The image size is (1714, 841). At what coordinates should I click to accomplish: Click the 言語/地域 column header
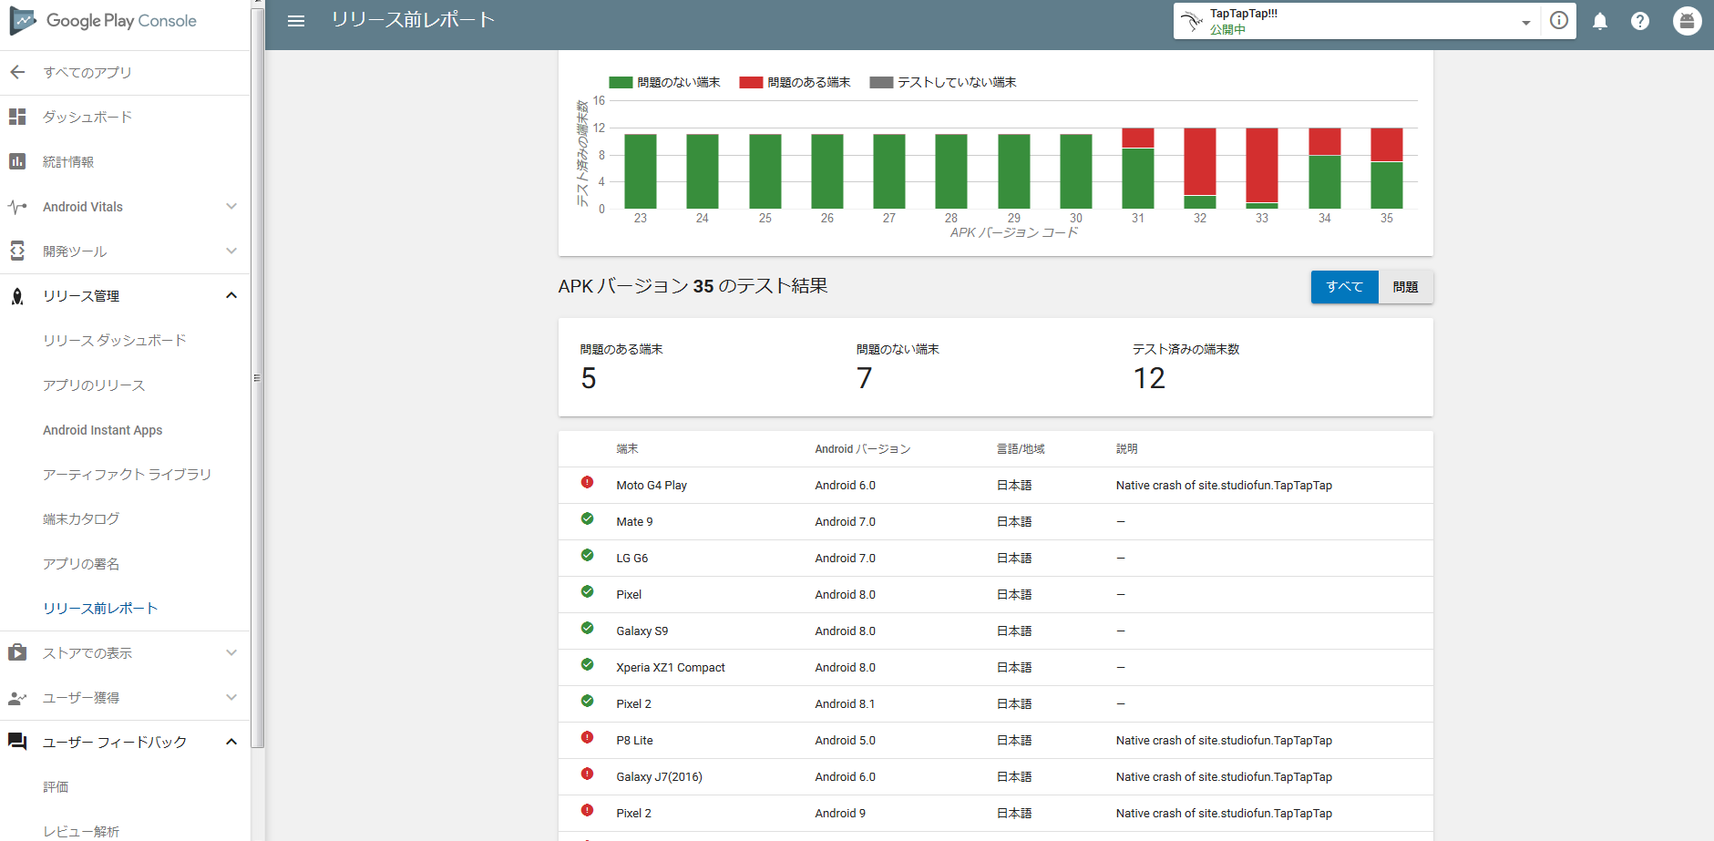point(1021,449)
